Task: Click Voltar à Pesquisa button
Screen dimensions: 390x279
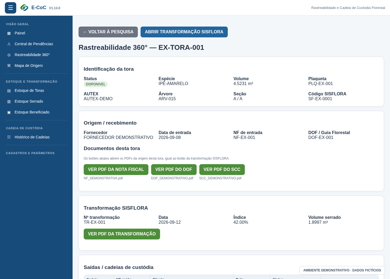Action: point(108,32)
